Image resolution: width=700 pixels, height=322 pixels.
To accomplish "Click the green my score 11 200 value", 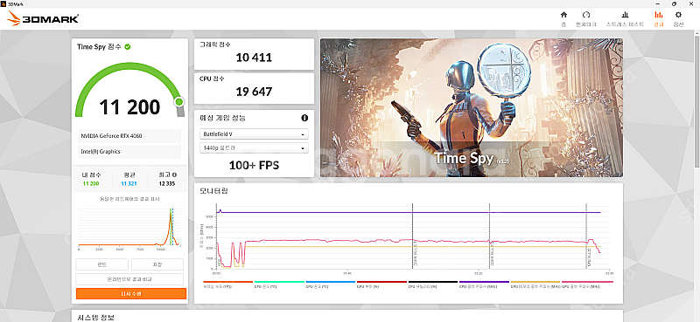I will (91, 183).
